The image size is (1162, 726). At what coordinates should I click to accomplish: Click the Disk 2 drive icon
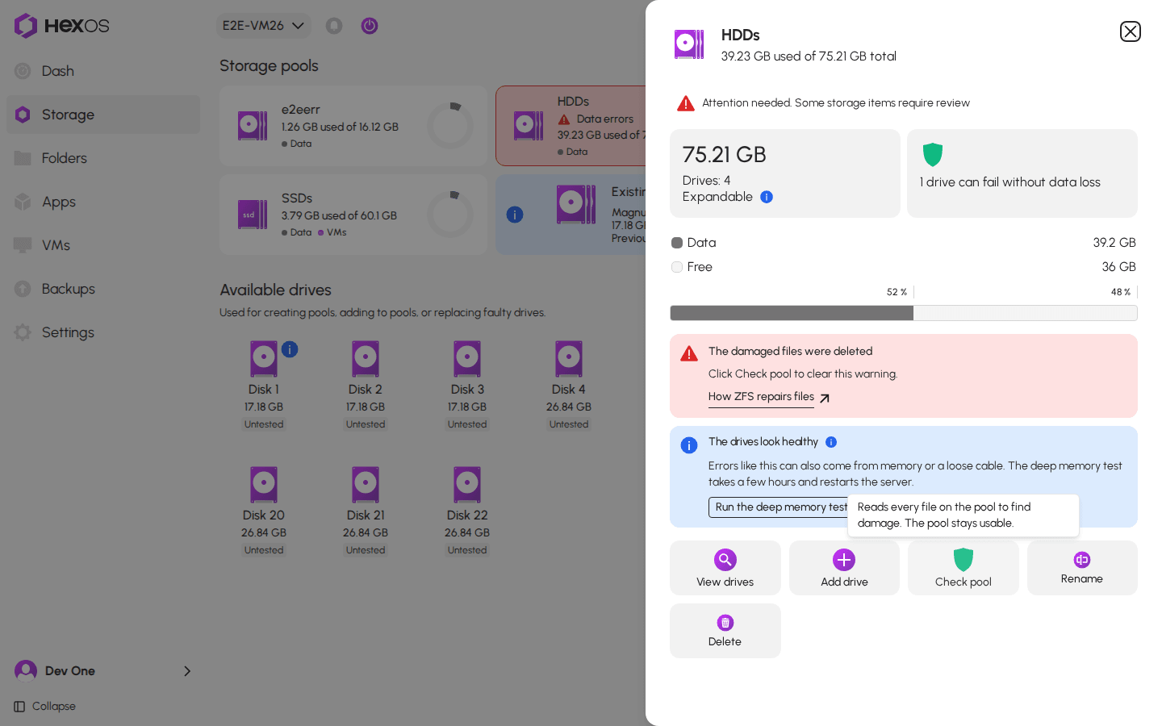pos(366,359)
